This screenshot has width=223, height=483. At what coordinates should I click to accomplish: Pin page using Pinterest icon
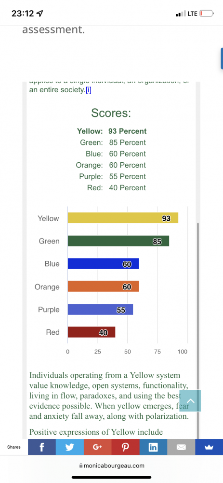tap(125, 447)
